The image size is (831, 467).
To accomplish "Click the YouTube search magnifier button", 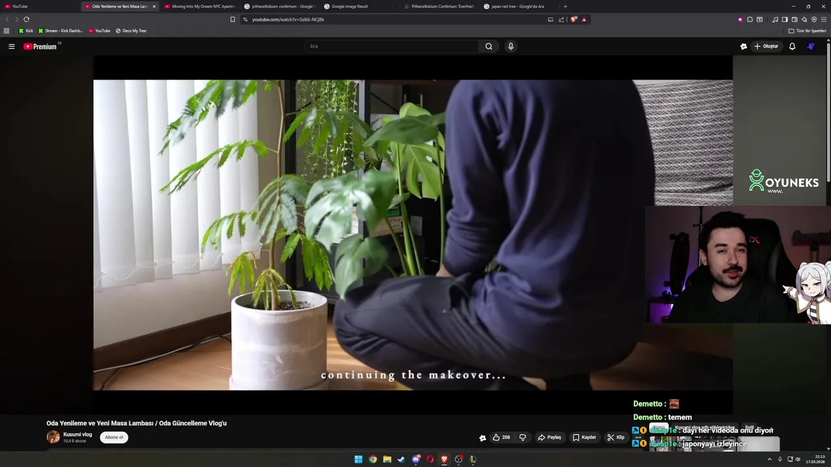I will pyautogui.click(x=489, y=46).
